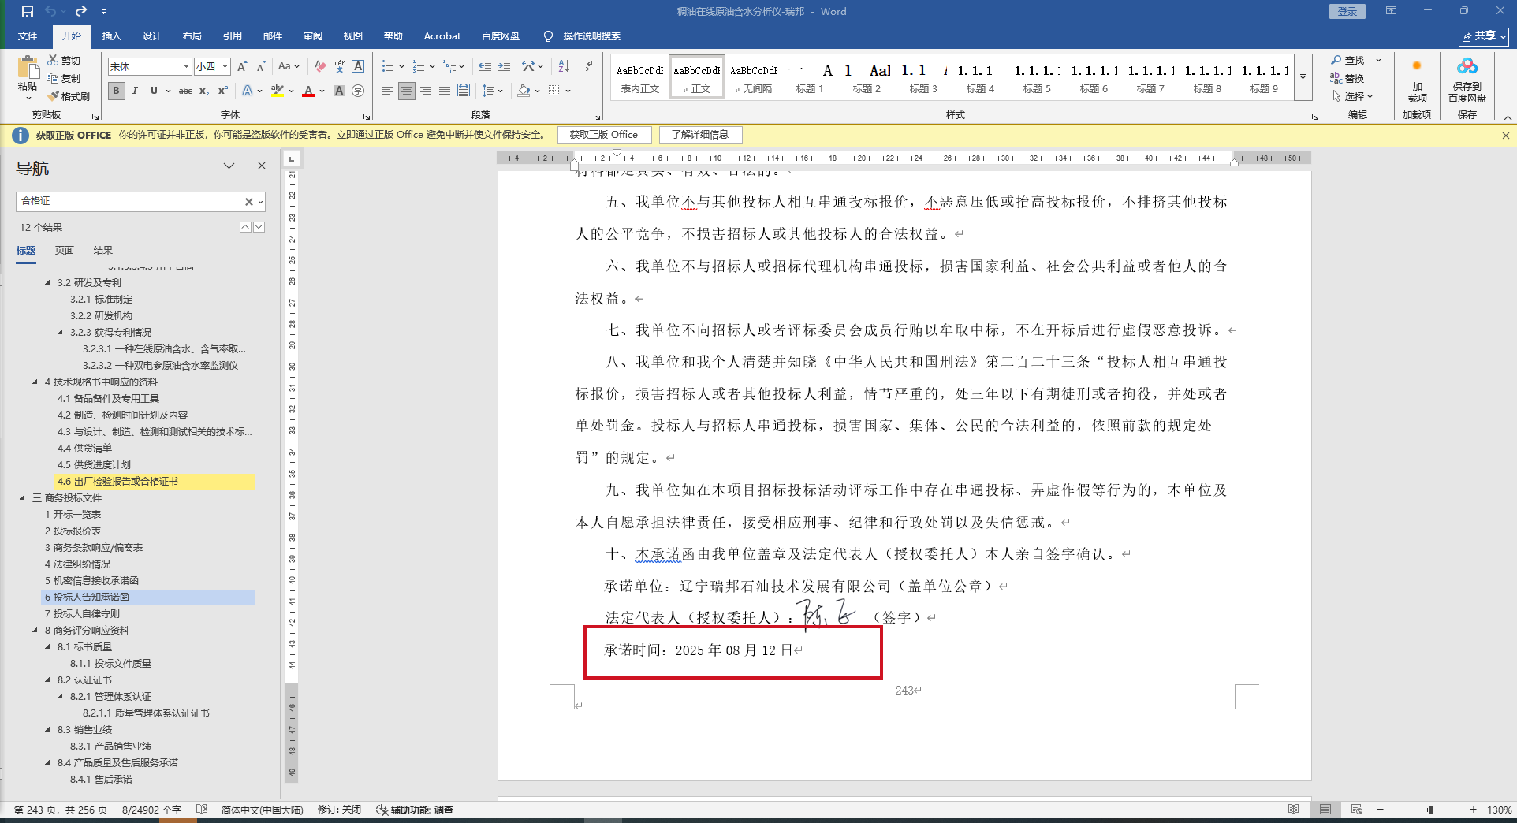1517x823 pixels.
Task: Open the phonetic guide (wén) tool
Action: click(x=339, y=66)
